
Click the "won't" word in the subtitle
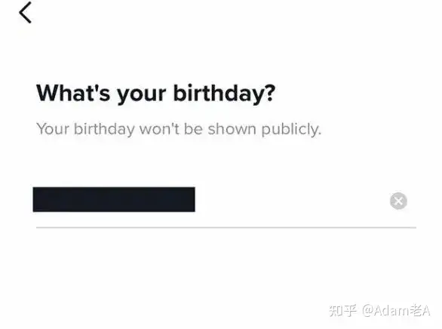coord(159,129)
